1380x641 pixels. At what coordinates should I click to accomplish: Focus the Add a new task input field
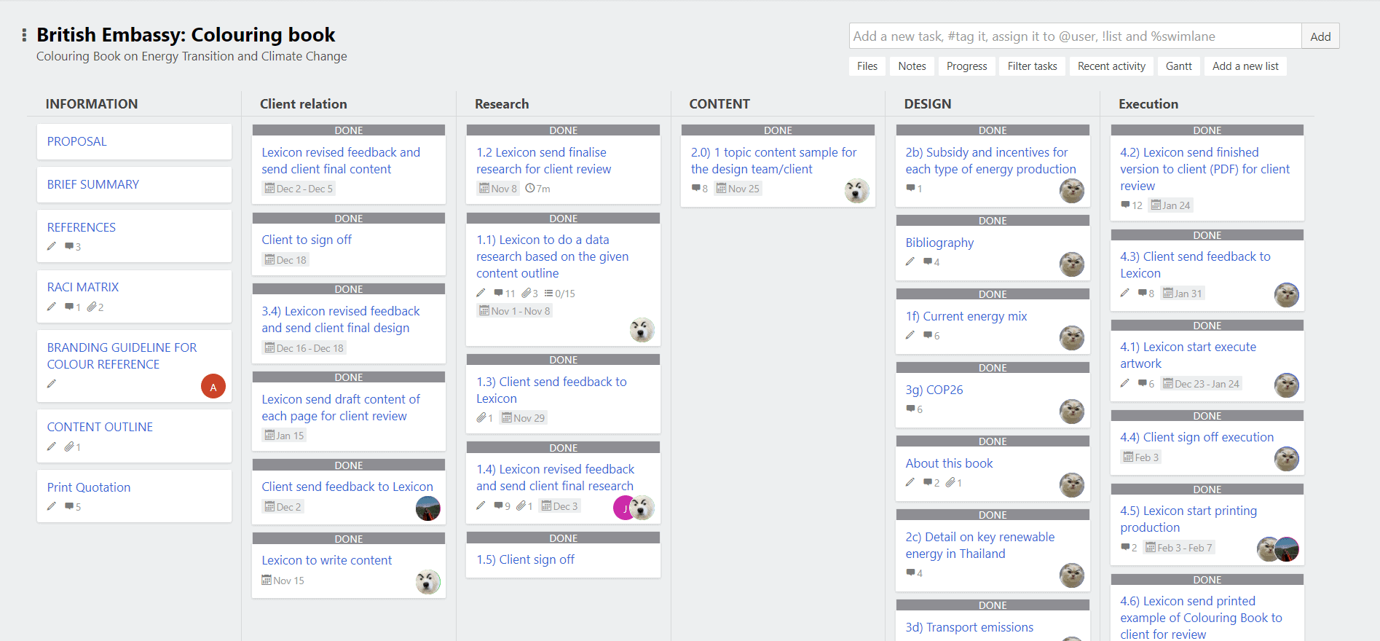[x=1075, y=36]
